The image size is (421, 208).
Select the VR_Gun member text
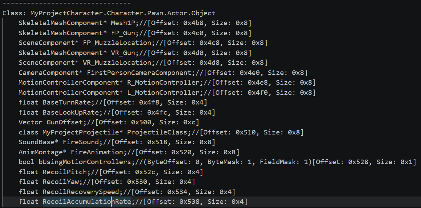123,53
